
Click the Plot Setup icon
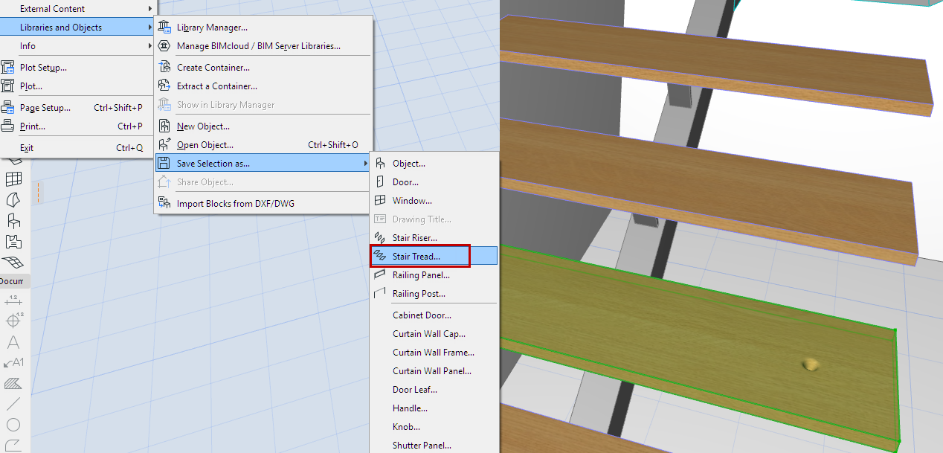point(8,68)
